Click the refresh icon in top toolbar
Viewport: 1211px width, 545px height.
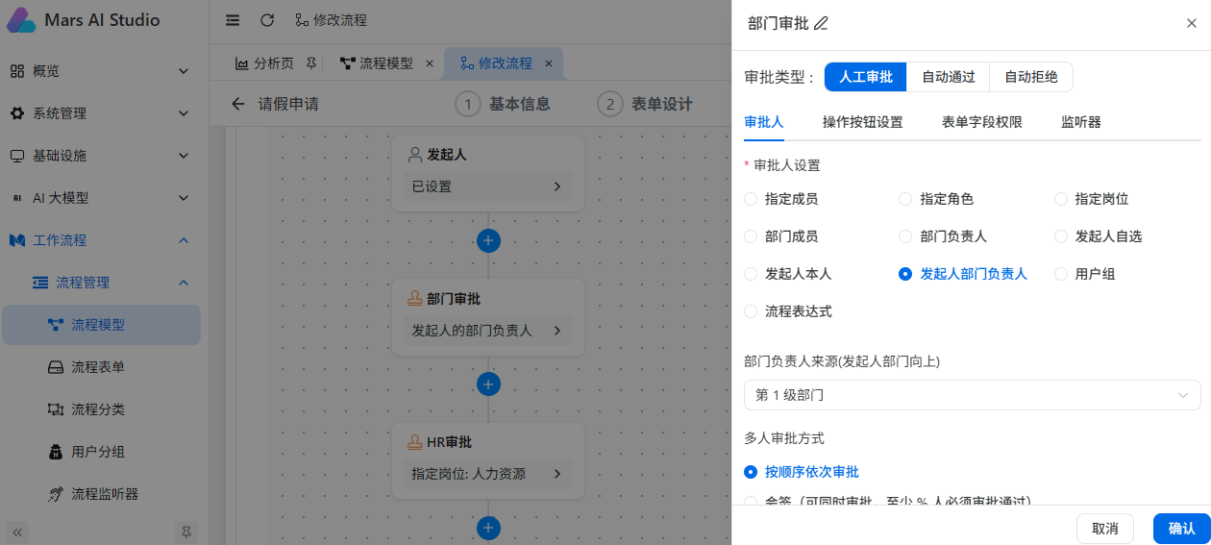coord(267,20)
